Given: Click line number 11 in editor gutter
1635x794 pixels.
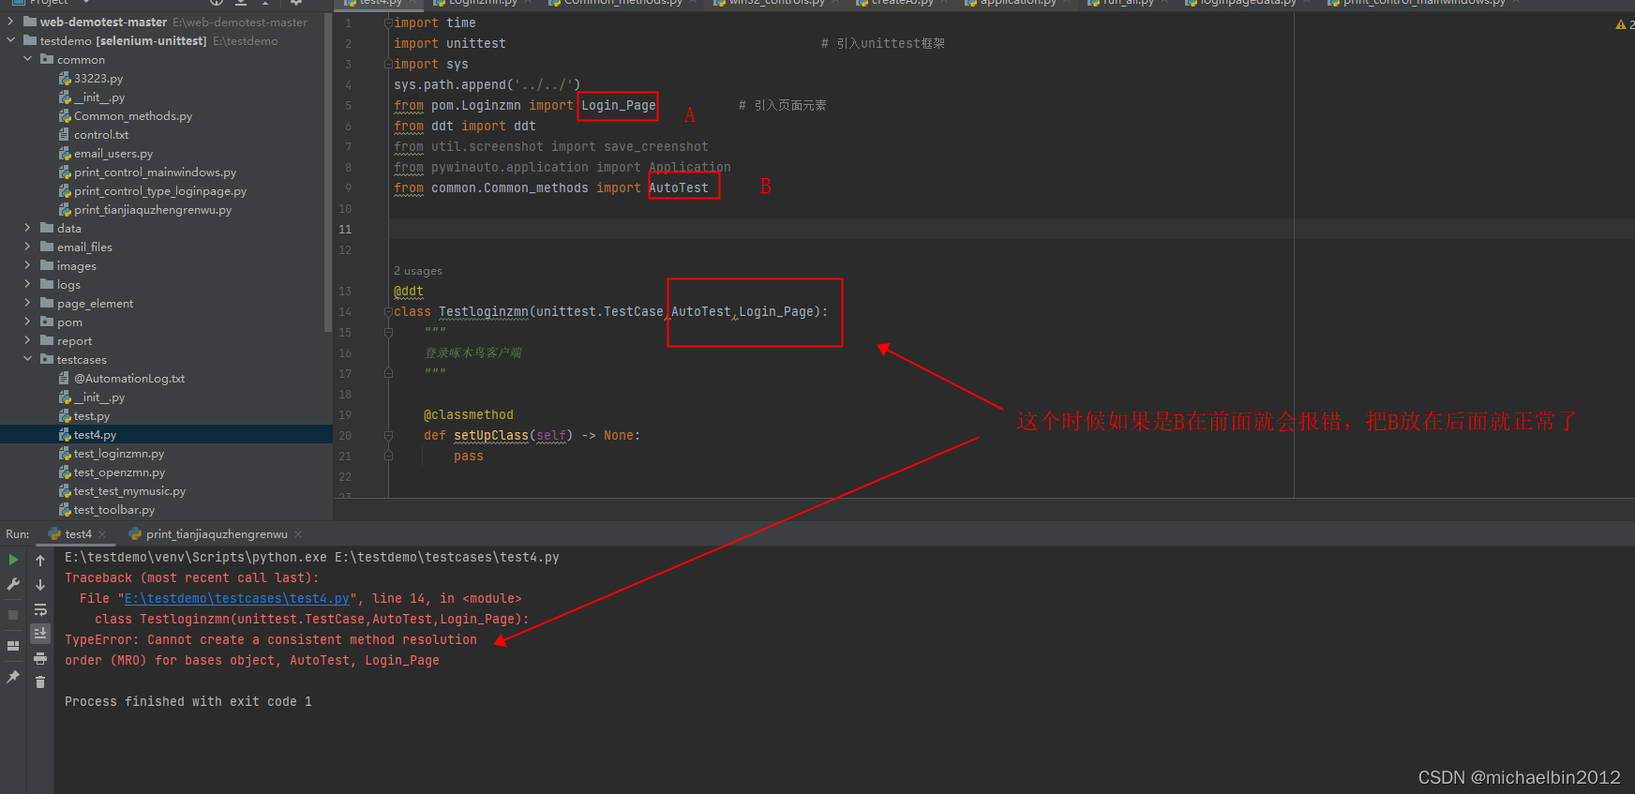Looking at the screenshot, I should coord(345,230).
